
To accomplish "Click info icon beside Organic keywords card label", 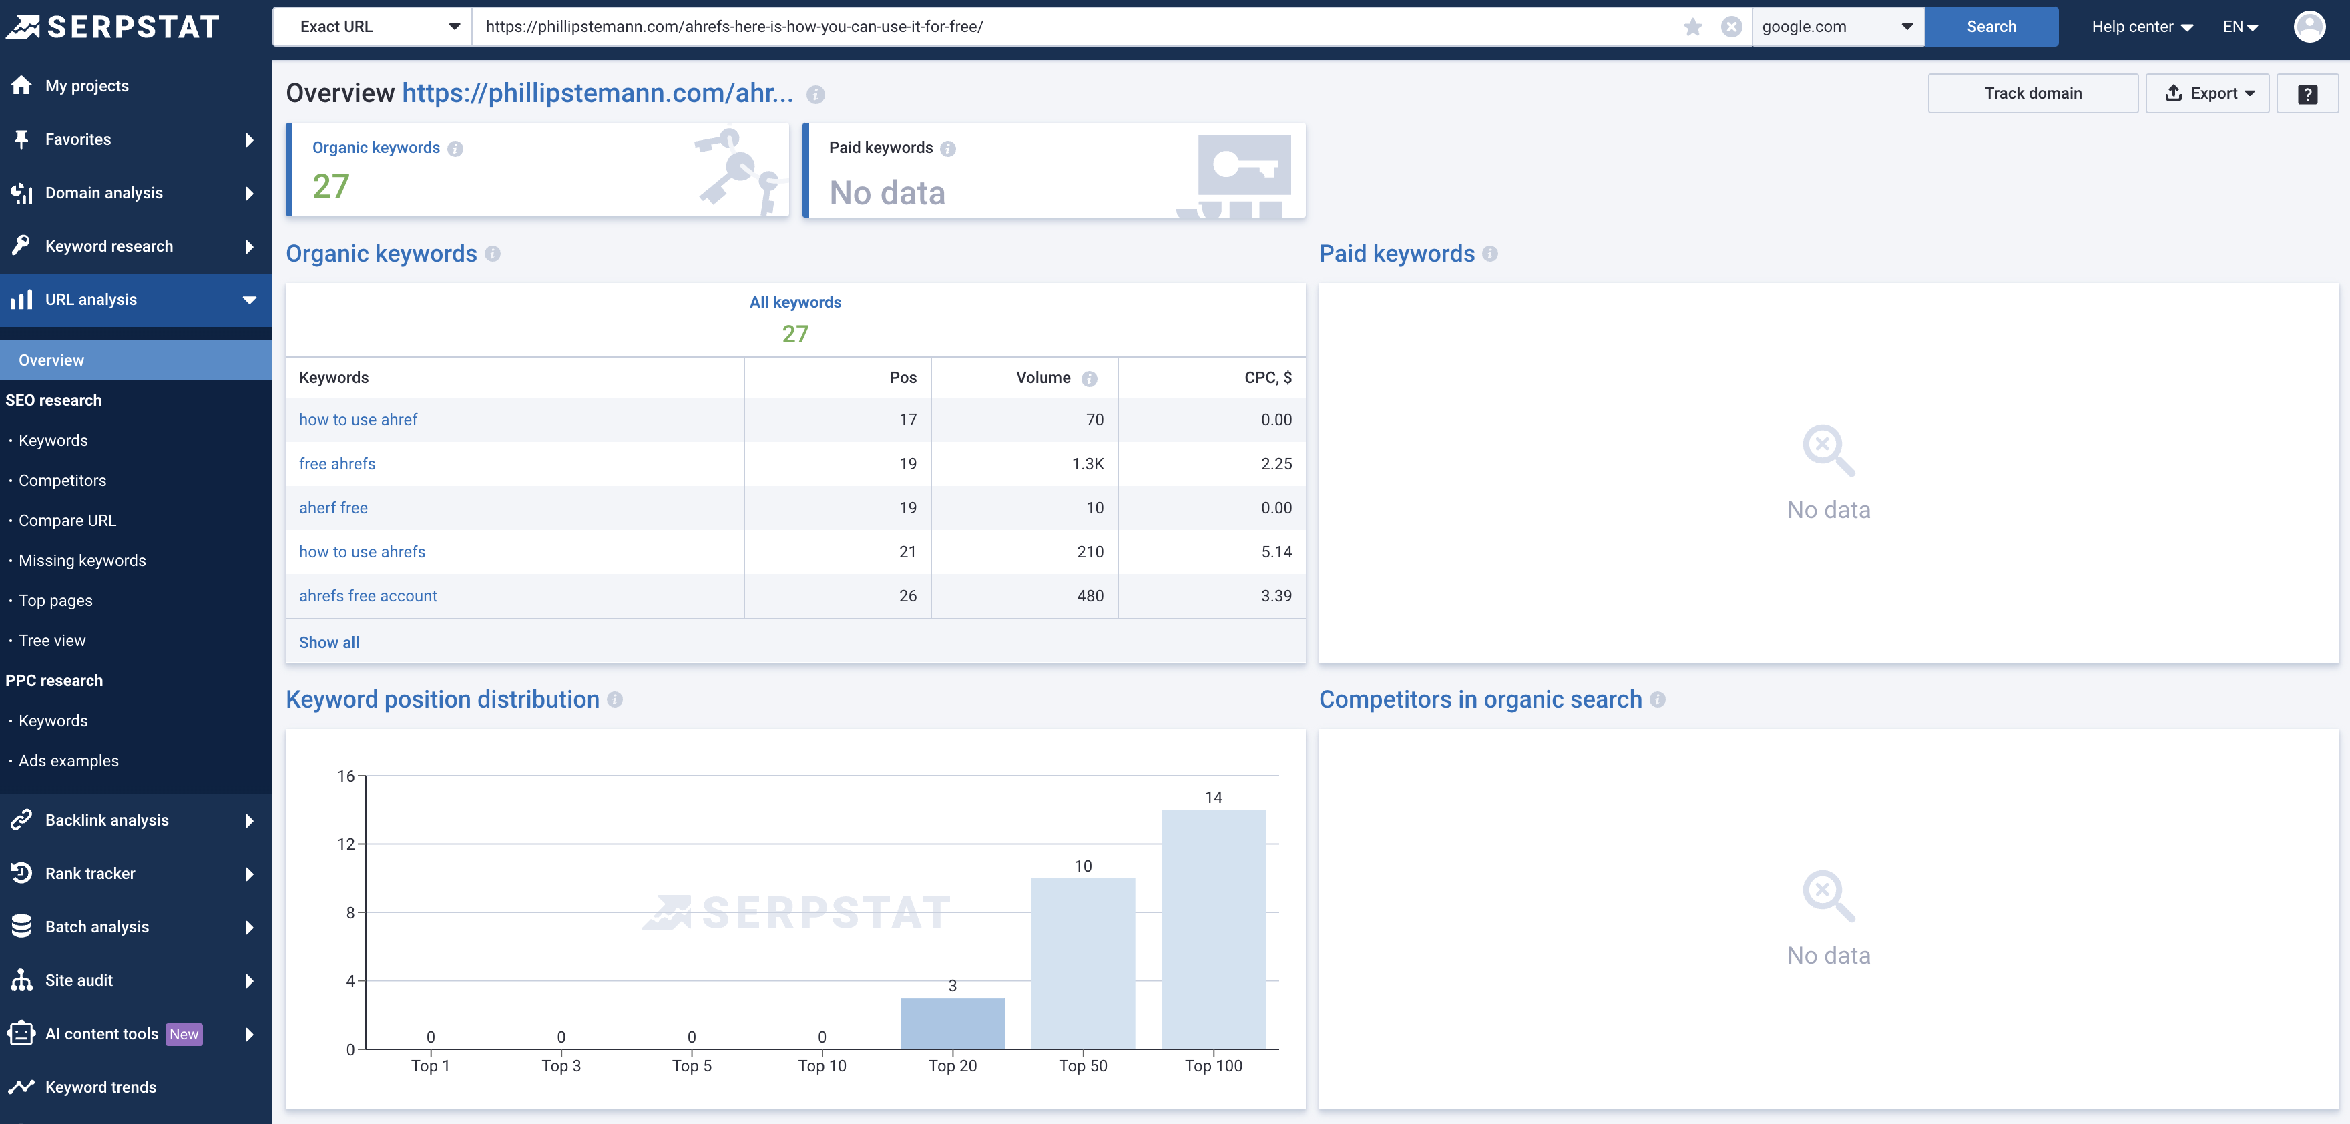I will (x=455, y=149).
